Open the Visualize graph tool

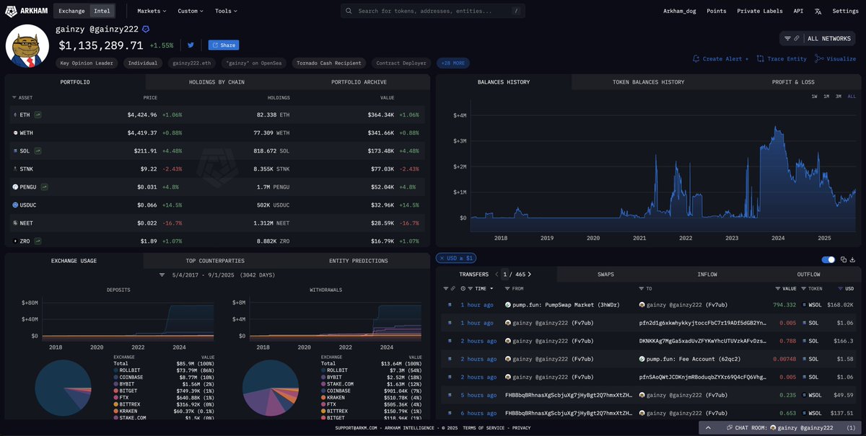835,58
